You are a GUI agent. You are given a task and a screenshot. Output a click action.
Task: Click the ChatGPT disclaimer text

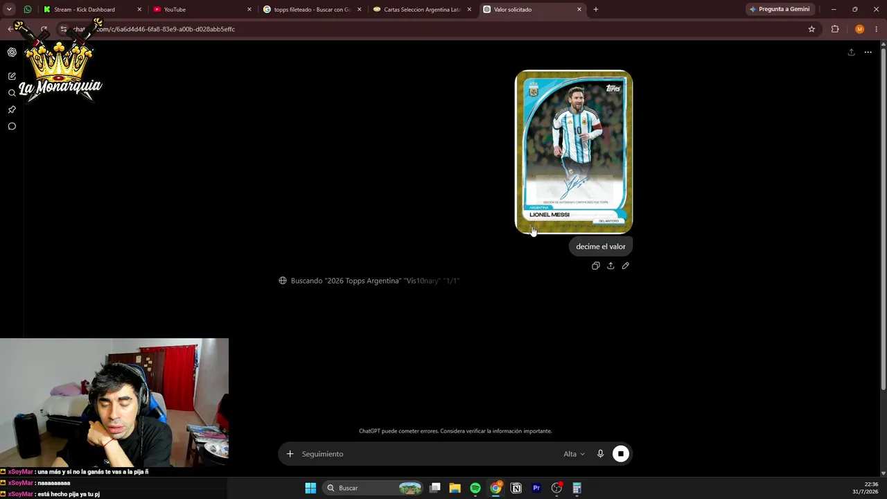(455, 431)
